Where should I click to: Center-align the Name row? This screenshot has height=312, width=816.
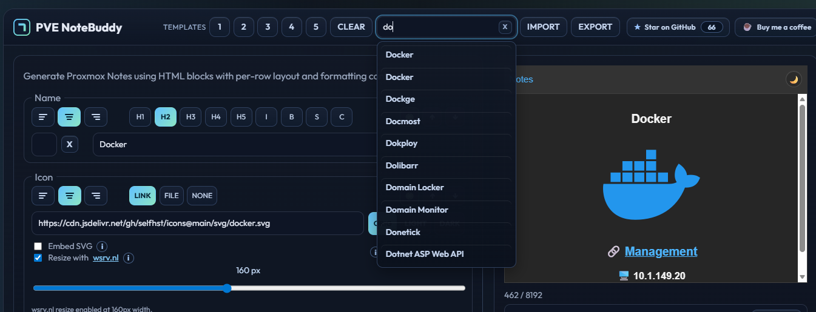[69, 116]
